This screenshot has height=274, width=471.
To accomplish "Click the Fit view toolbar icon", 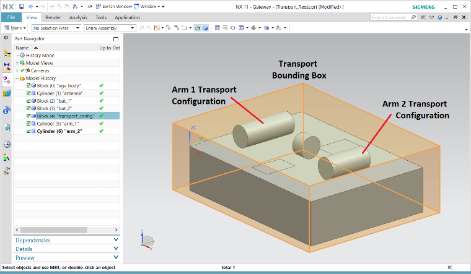I will [217, 28].
